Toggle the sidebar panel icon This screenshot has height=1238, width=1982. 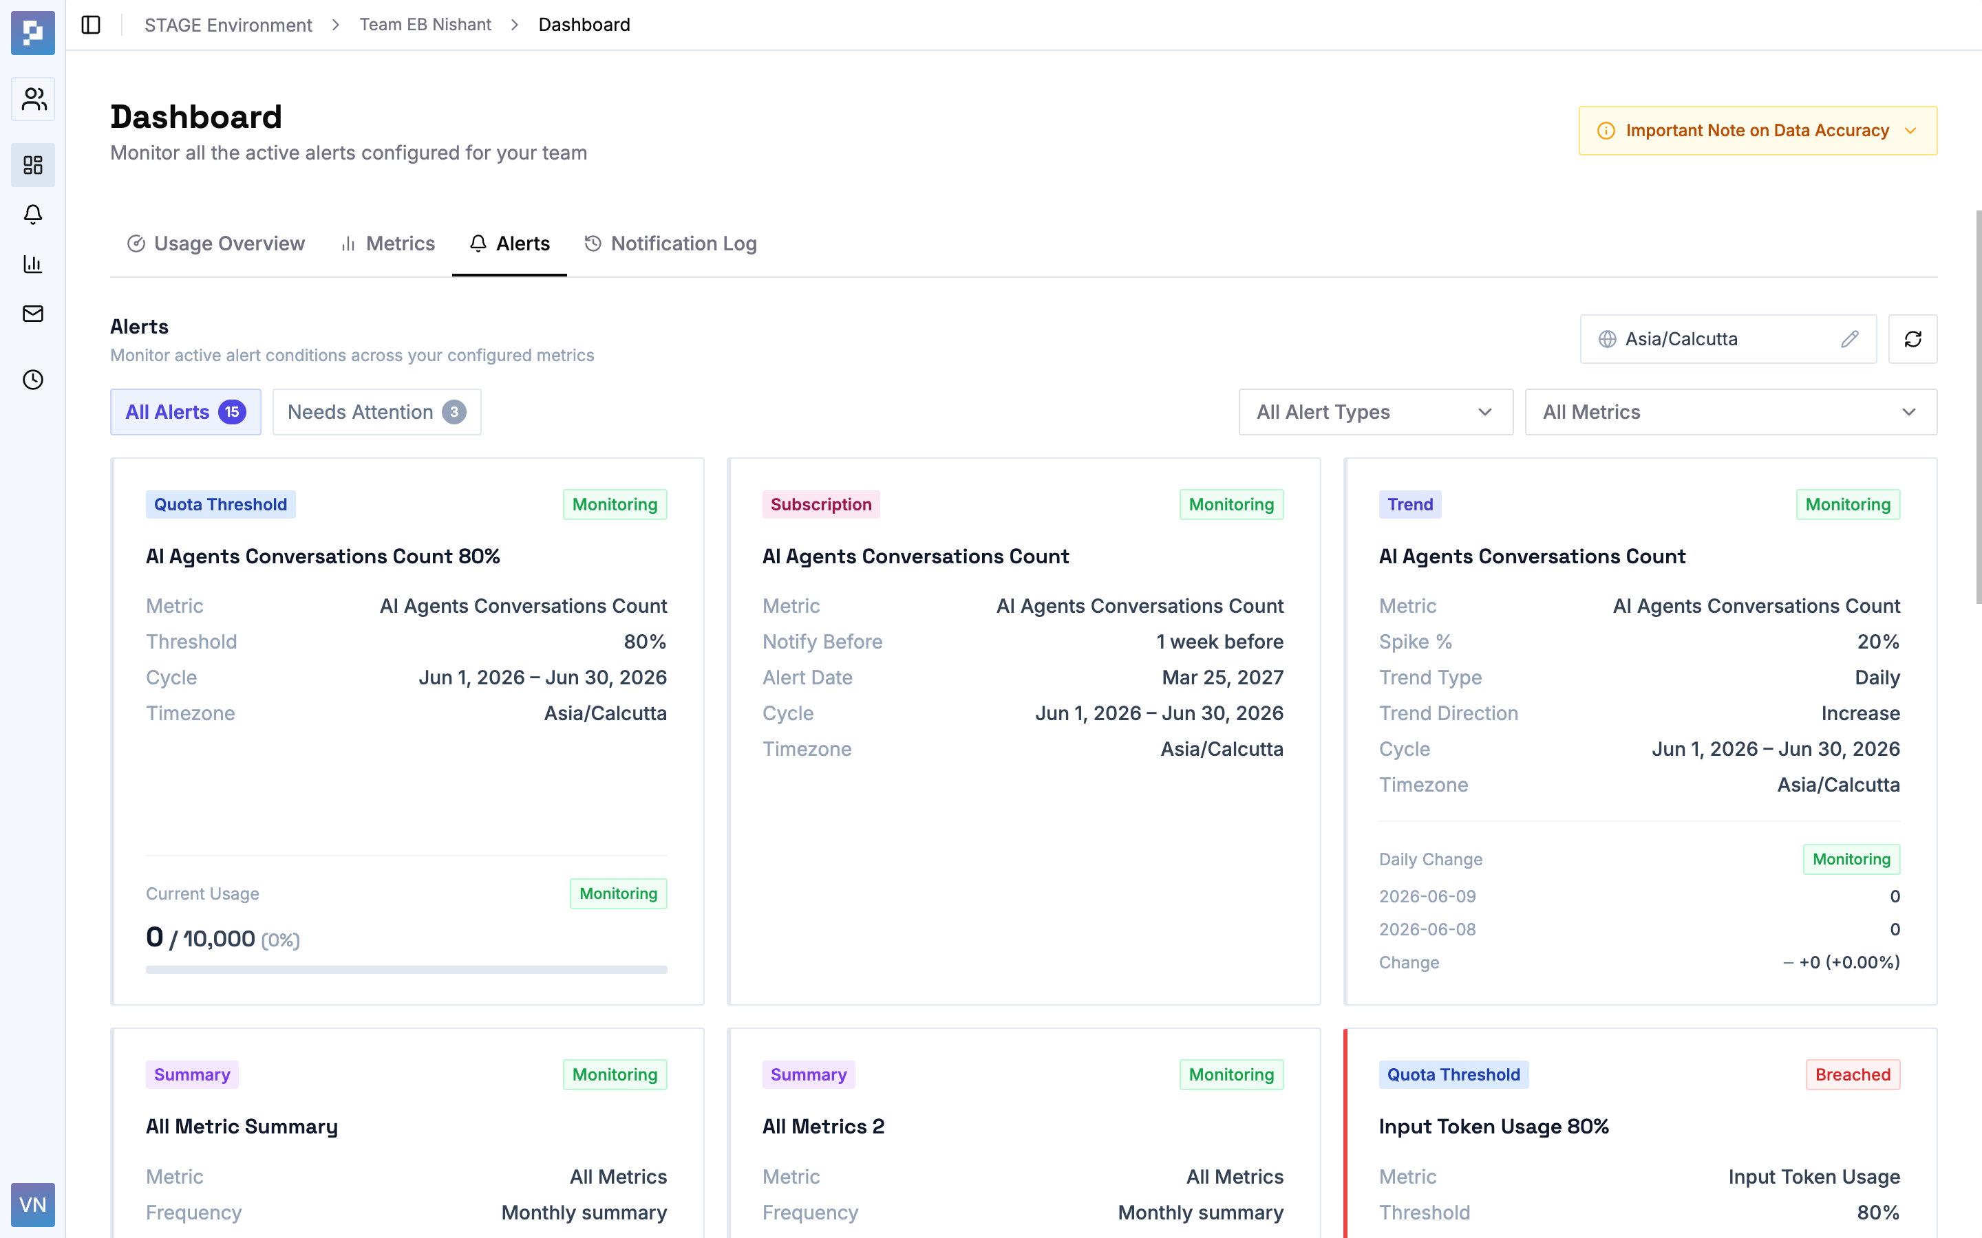[91, 25]
